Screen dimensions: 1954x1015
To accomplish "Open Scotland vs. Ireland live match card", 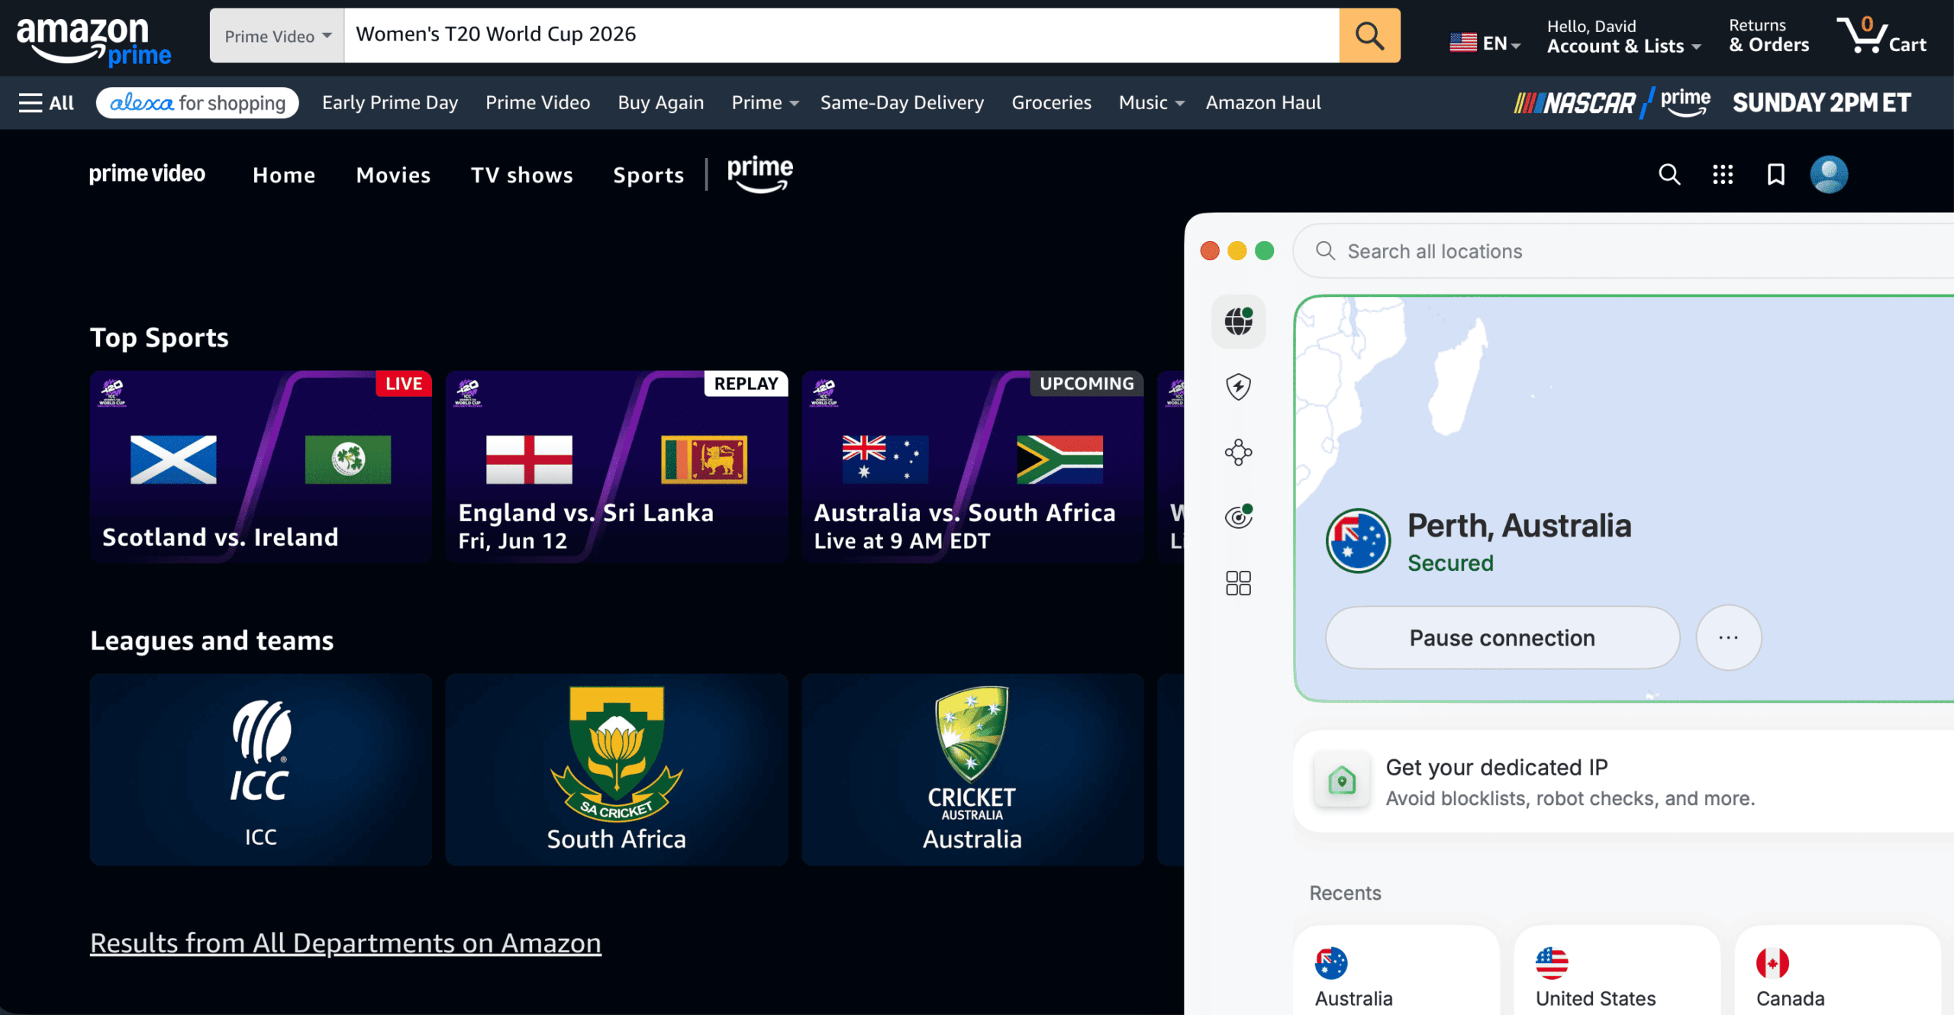I will pos(260,467).
